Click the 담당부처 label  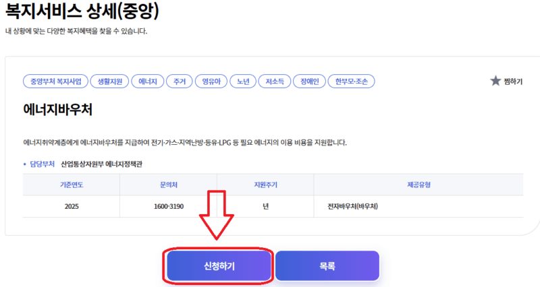pyautogui.click(x=42, y=164)
